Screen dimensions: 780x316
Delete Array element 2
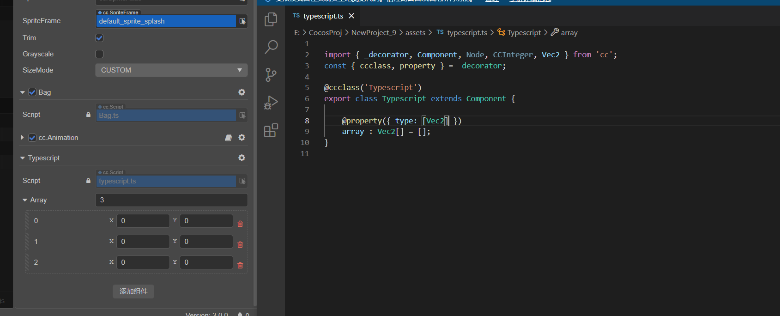[240, 265]
